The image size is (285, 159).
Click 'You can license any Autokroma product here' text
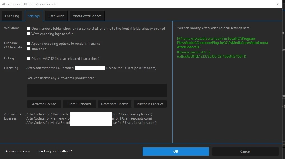click(x=61, y=78)
